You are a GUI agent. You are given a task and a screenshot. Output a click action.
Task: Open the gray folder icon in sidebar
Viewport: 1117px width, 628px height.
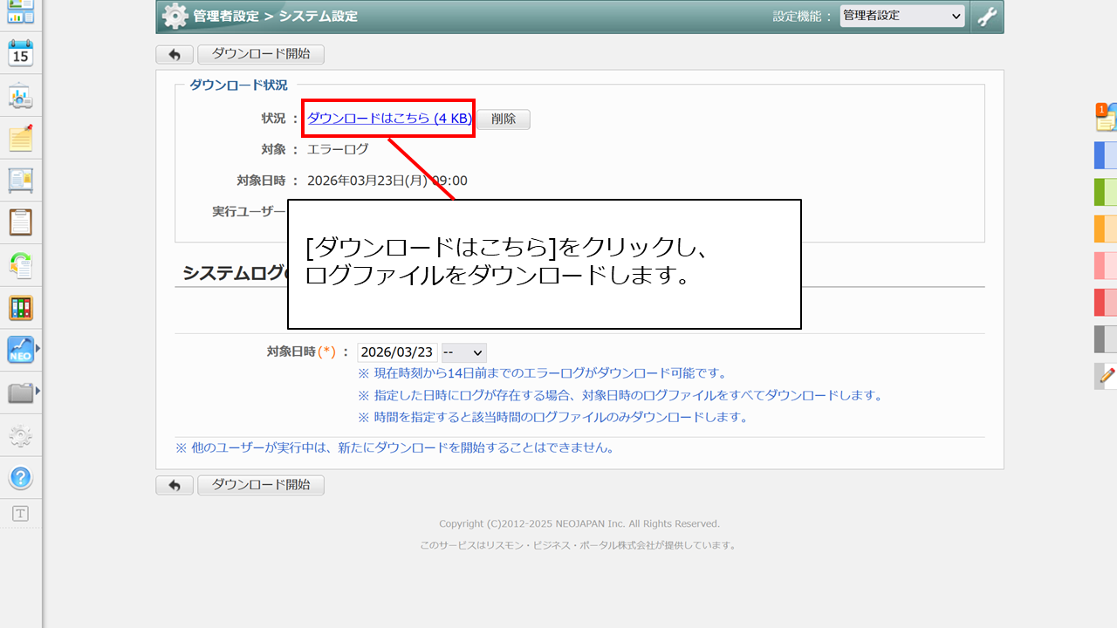tap(21, 392)
